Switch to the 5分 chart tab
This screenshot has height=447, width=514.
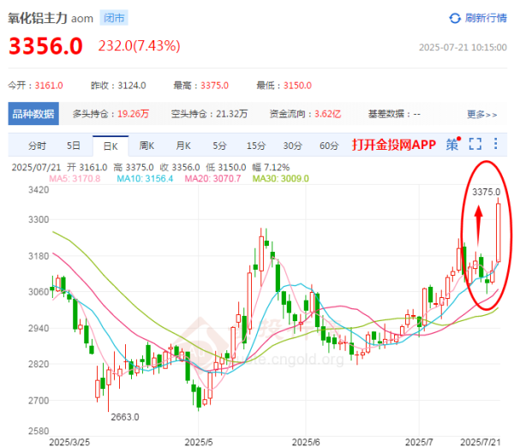click(219, 146)
